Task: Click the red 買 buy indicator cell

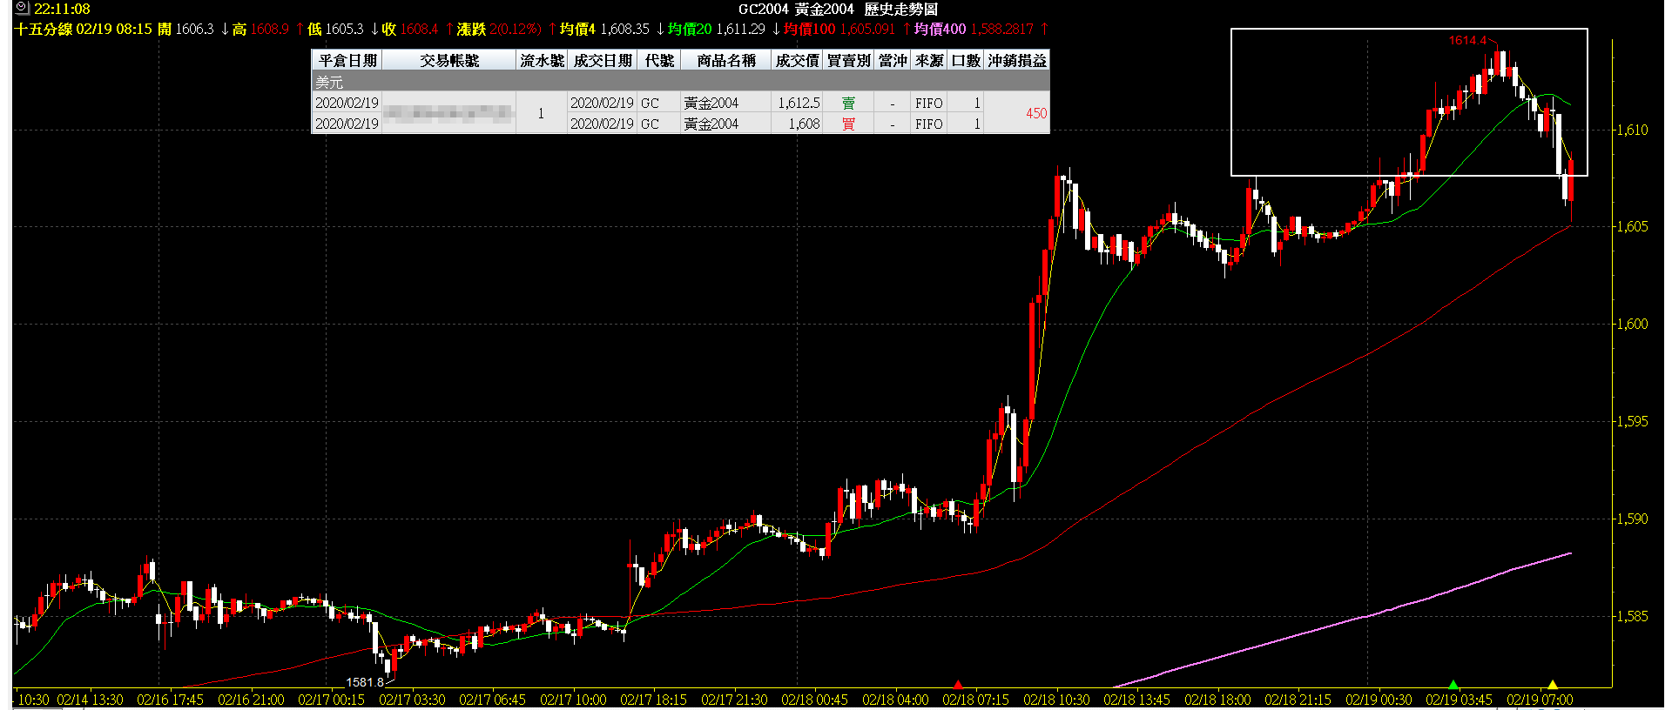Action: coord(848,124)
